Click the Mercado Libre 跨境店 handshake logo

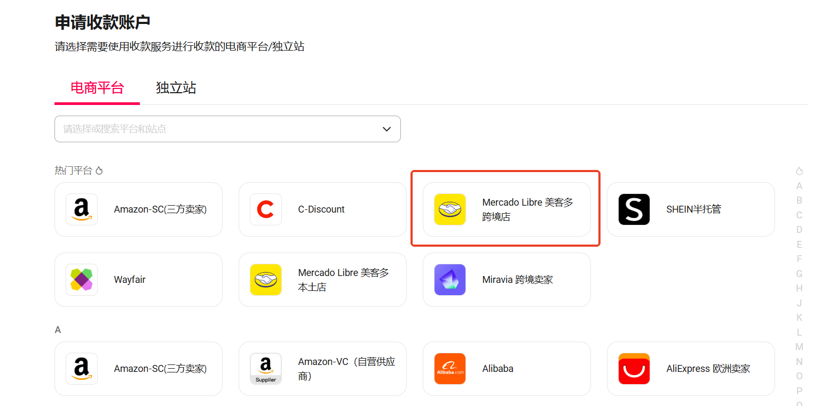click(450, 209)
